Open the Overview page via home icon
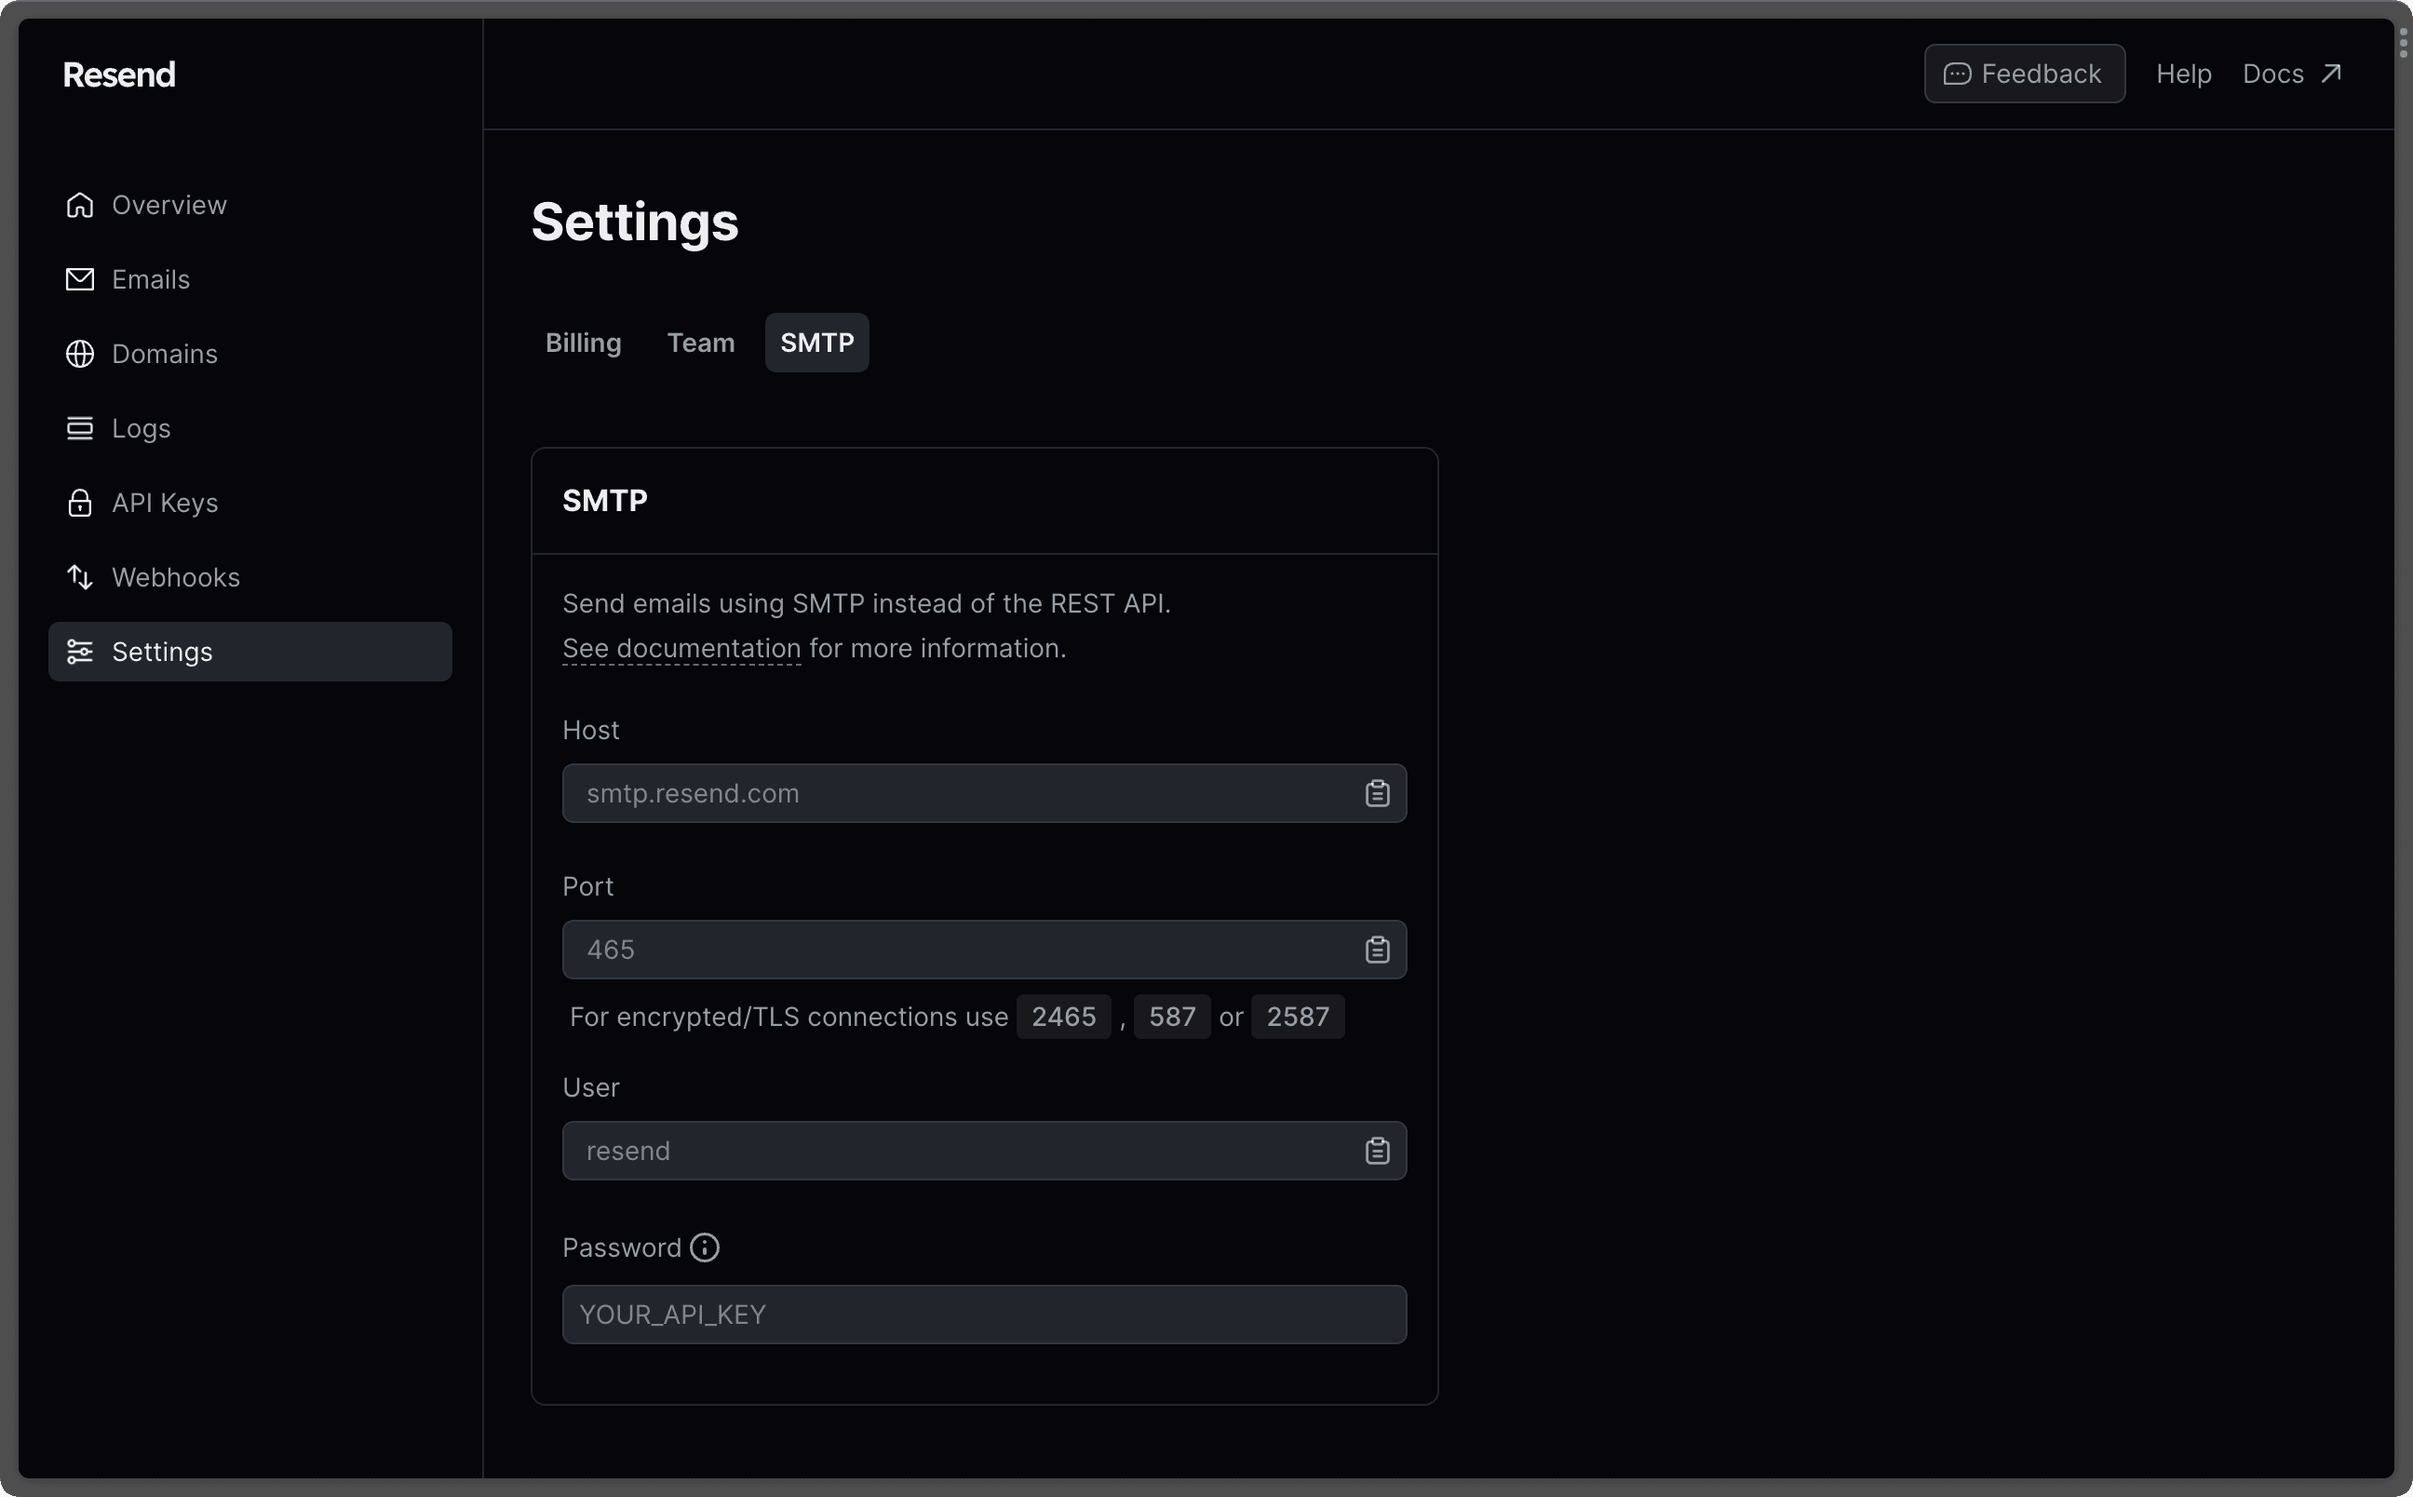This screenshot has width=2413, height=1497. pos(80,205)
